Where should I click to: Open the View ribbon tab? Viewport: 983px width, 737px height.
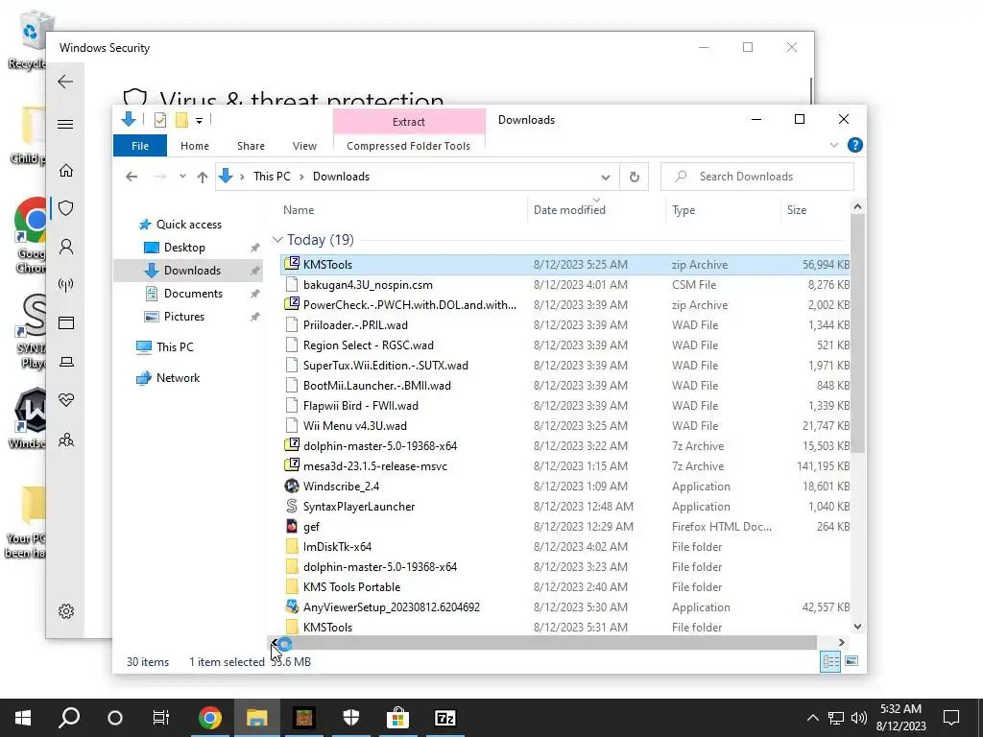304,146
